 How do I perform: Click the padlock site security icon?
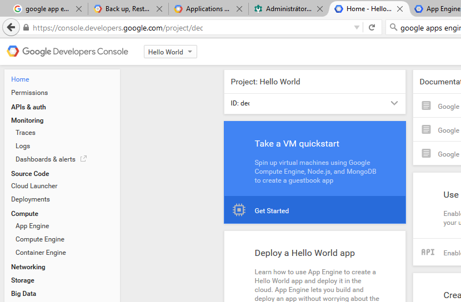(26, 28)
